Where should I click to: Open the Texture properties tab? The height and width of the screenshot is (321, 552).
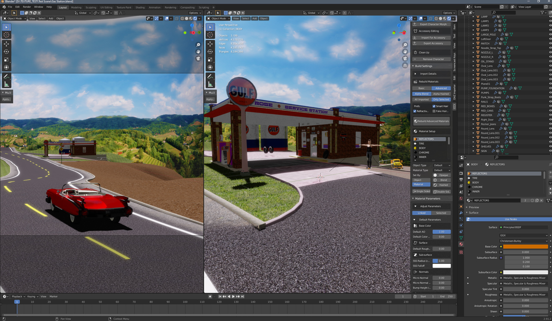click(461, 252)
